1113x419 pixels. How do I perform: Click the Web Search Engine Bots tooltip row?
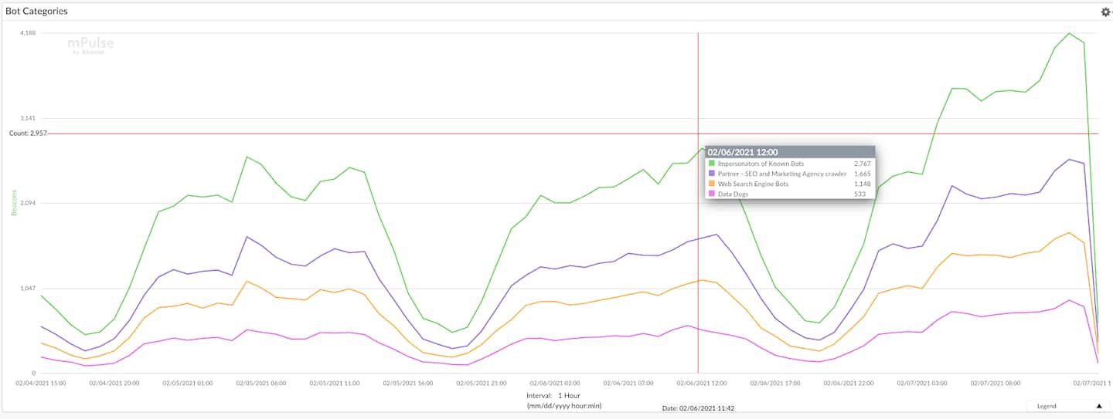click(x=753, y=184)
